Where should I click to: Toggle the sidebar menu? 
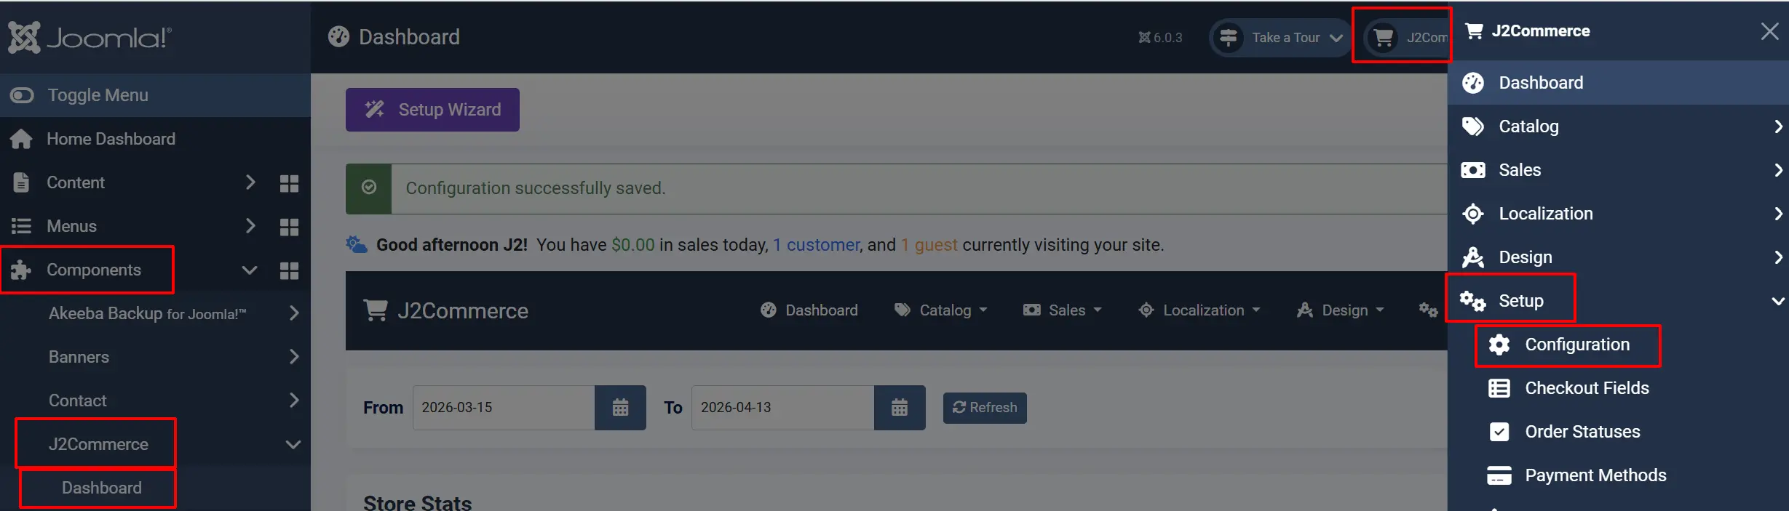coord(155,95)
